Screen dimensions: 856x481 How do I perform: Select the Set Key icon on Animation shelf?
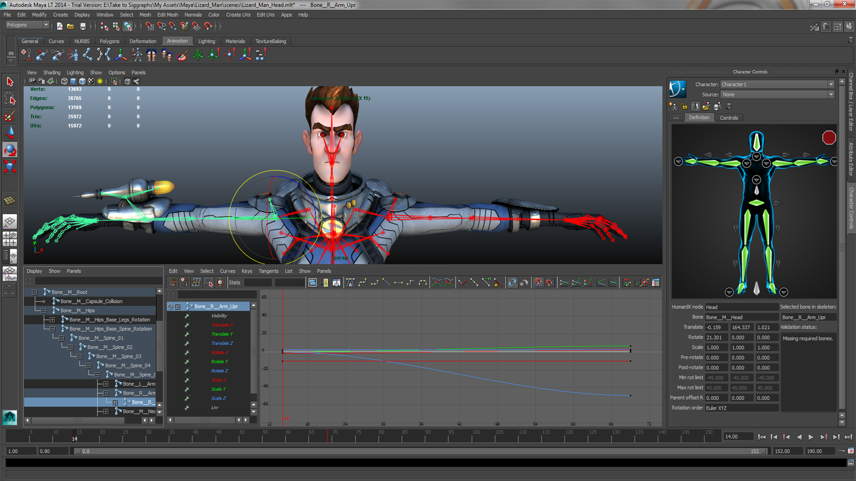pos(25,54)
